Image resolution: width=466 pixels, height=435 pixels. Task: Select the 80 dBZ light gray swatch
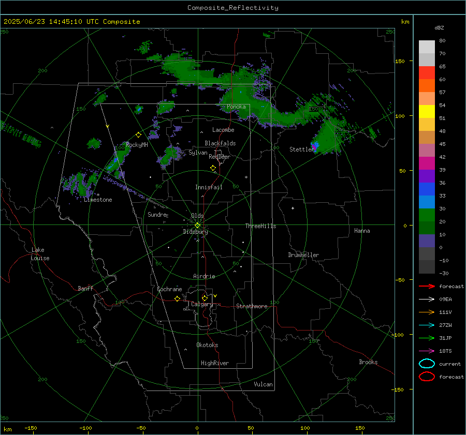(427, 47)
